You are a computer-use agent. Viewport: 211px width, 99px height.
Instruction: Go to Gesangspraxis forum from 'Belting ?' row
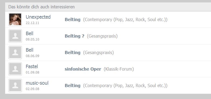102,36
